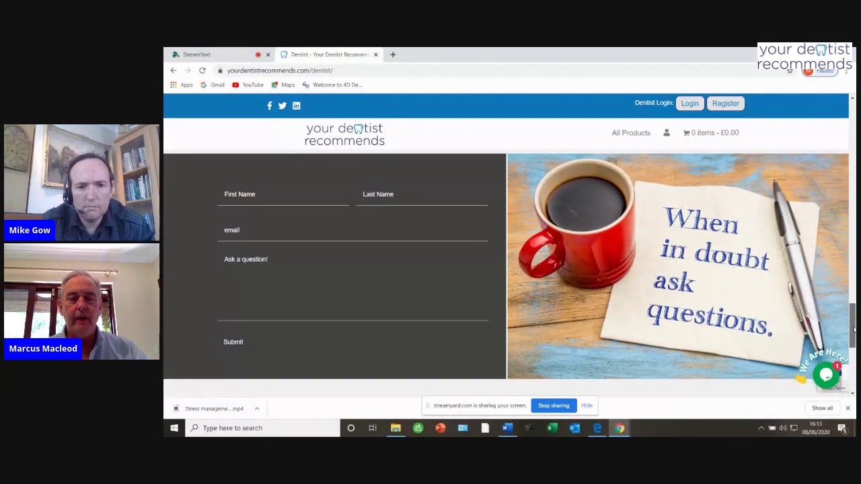The height and width of the screenshot is (484, 861).
Task: Click Stop sharing button
Action: tap(554, 405)
